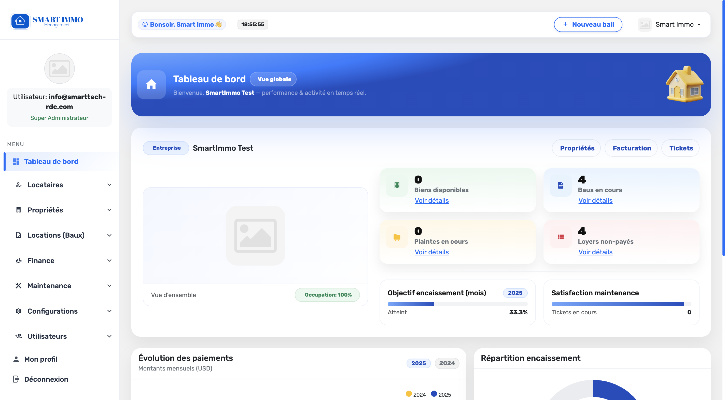Click the yellow Plaintes en cours folder icon
725x400 pixels.
pos(397,237)
